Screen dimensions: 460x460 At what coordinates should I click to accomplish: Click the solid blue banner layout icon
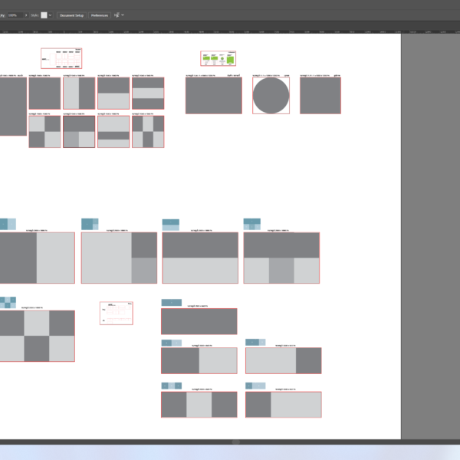click(x=172, y=303)
